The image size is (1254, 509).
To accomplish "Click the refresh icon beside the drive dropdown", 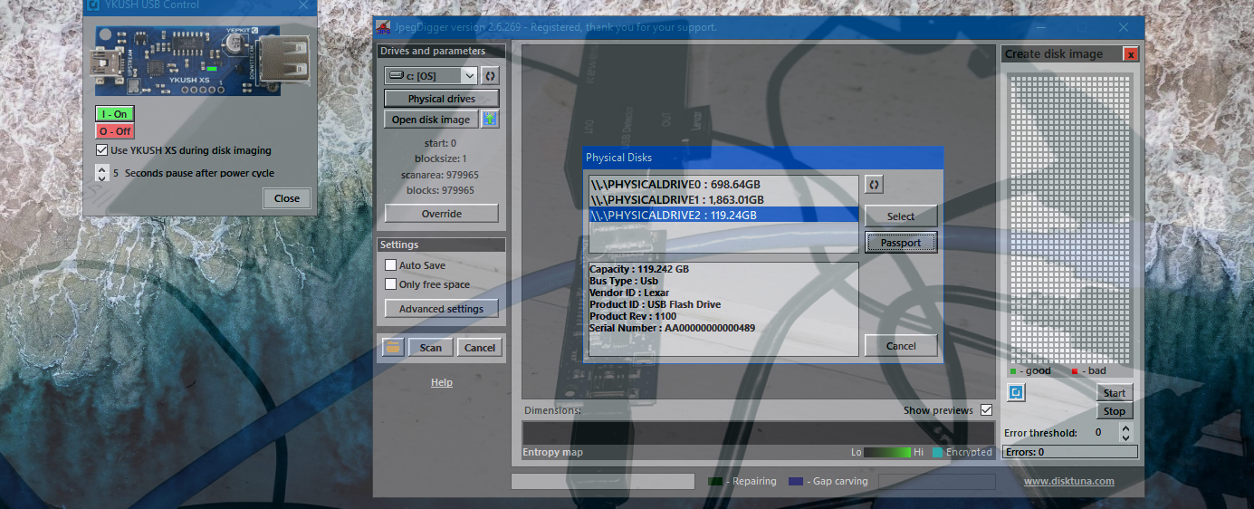I will [x=490, y=75].
